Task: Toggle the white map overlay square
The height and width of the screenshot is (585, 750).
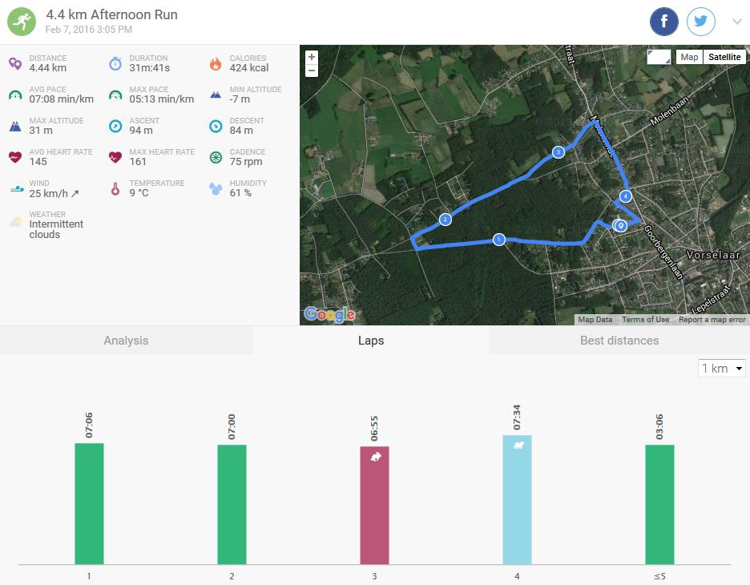Action: coord(659,57)
